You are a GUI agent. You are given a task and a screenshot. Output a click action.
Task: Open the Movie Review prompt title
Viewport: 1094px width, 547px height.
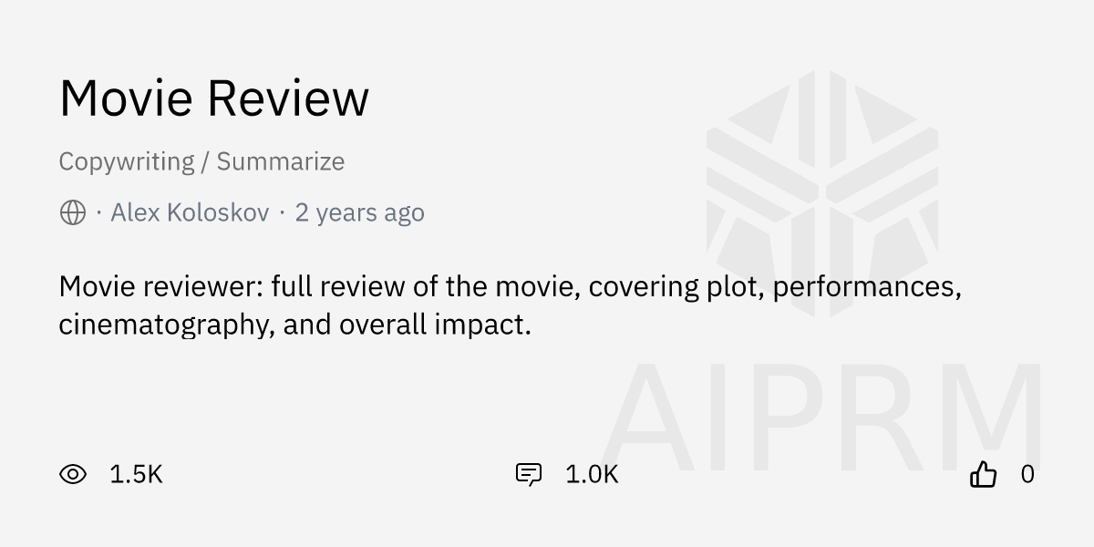(214, 98)
